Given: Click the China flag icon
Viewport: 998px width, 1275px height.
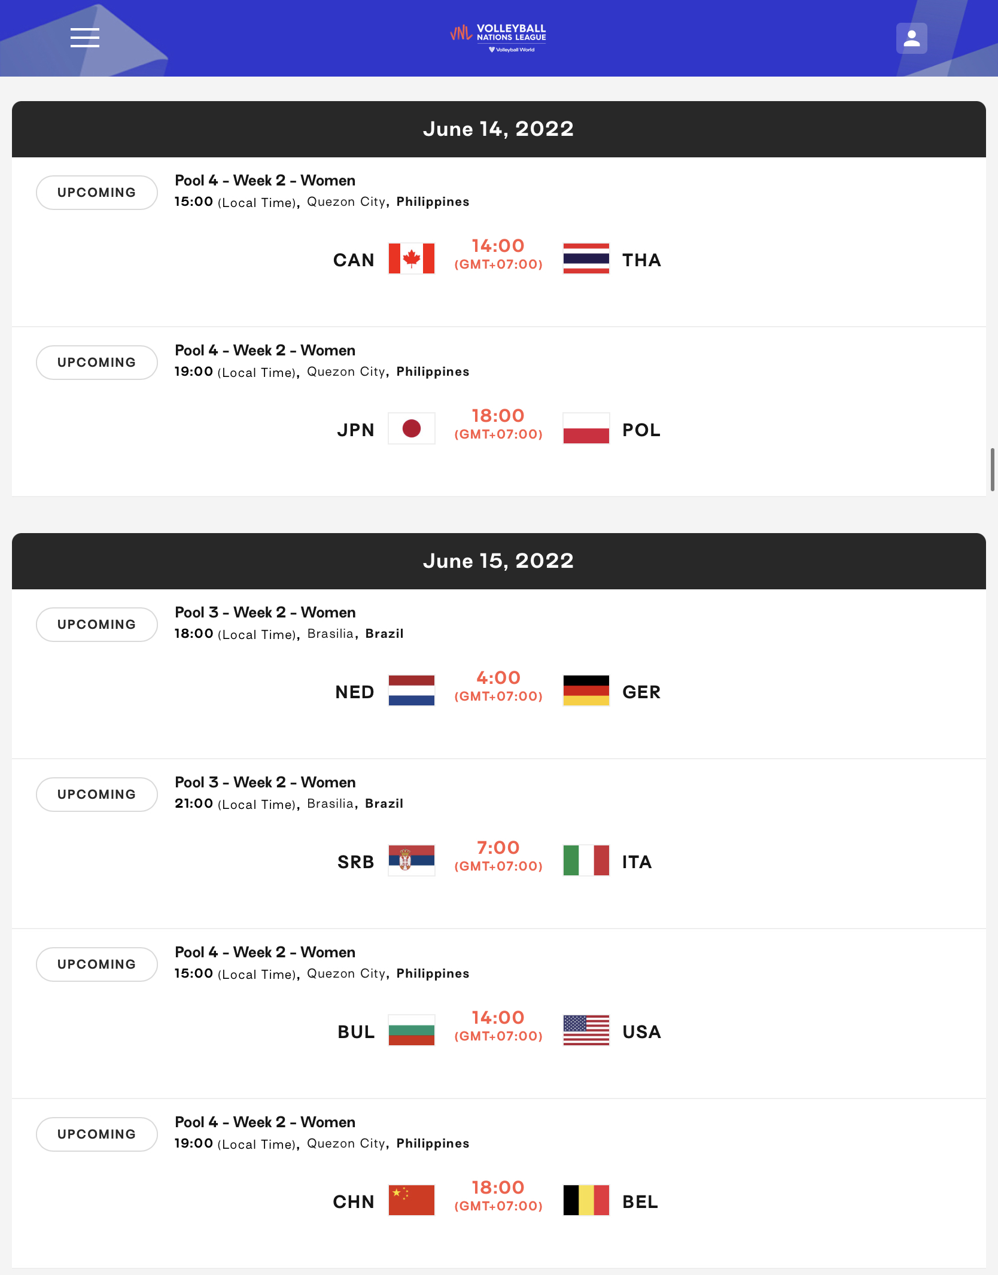Looking at the screenshot, I should click(412, 1200).
